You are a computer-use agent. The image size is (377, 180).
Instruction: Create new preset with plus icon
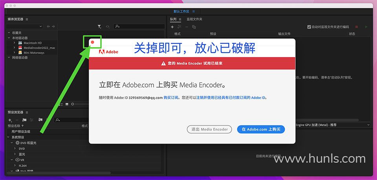click(10, 120)
